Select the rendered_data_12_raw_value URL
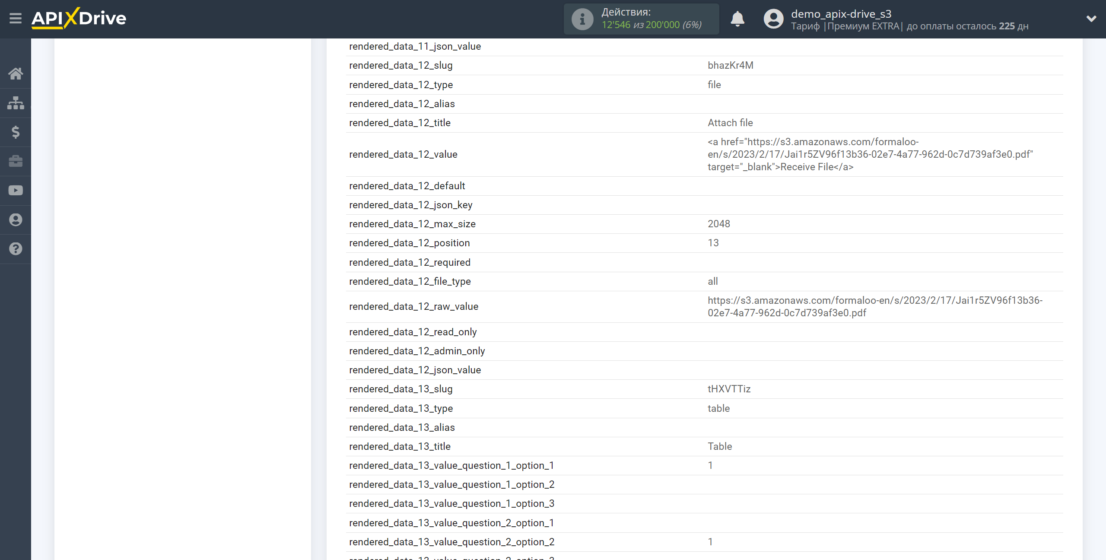 (875, 306)
